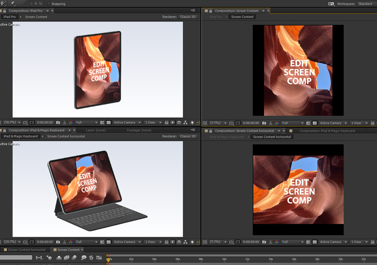The width and height of the screenshot is (377, 265).
Task: Open the Graph Editor in the timeline
Action: tap(99, 257)
